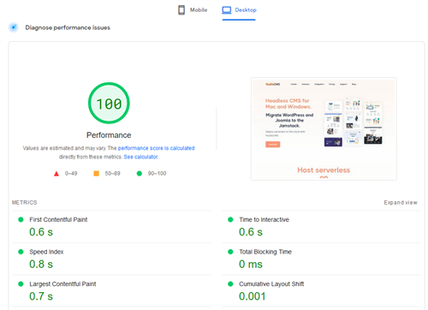Open the See calculator link

click(140, 157)
